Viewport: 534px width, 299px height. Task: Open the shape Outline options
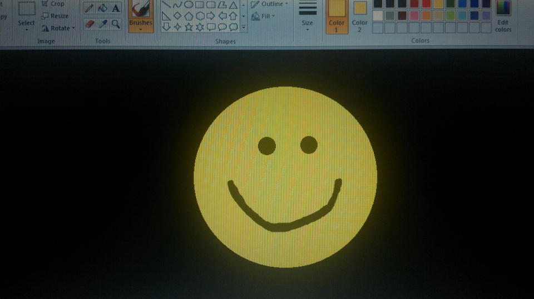[270, 4]
